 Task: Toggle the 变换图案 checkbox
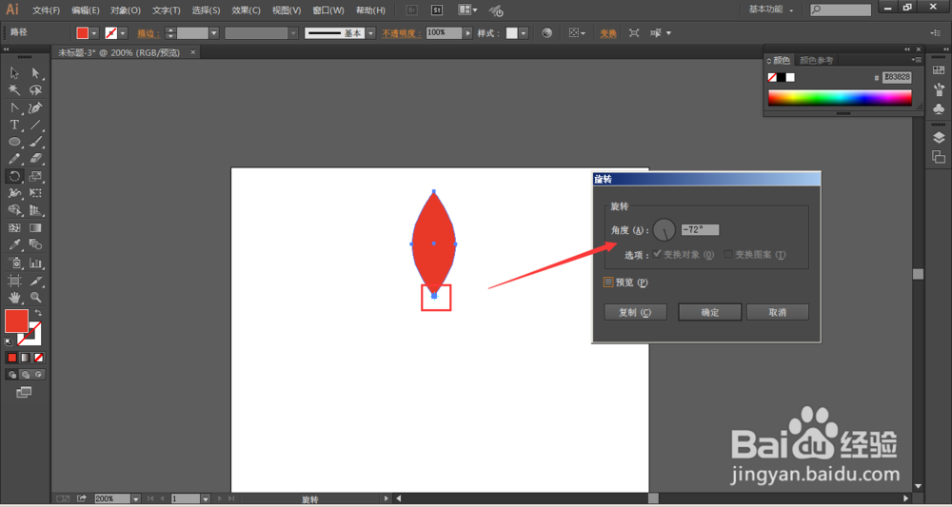coord(728,255)
